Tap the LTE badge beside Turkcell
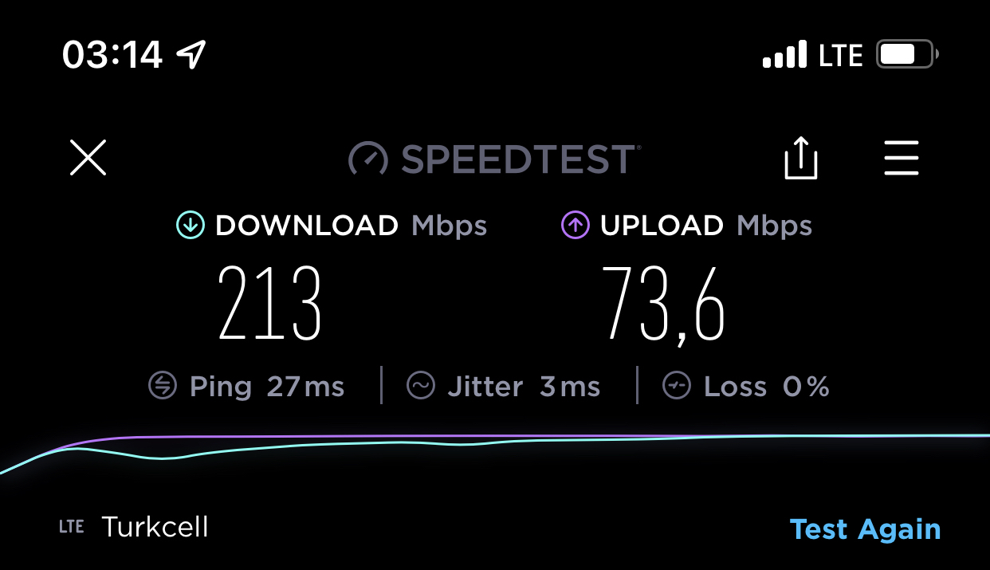990x570 pixels. (x=71, y=527)
